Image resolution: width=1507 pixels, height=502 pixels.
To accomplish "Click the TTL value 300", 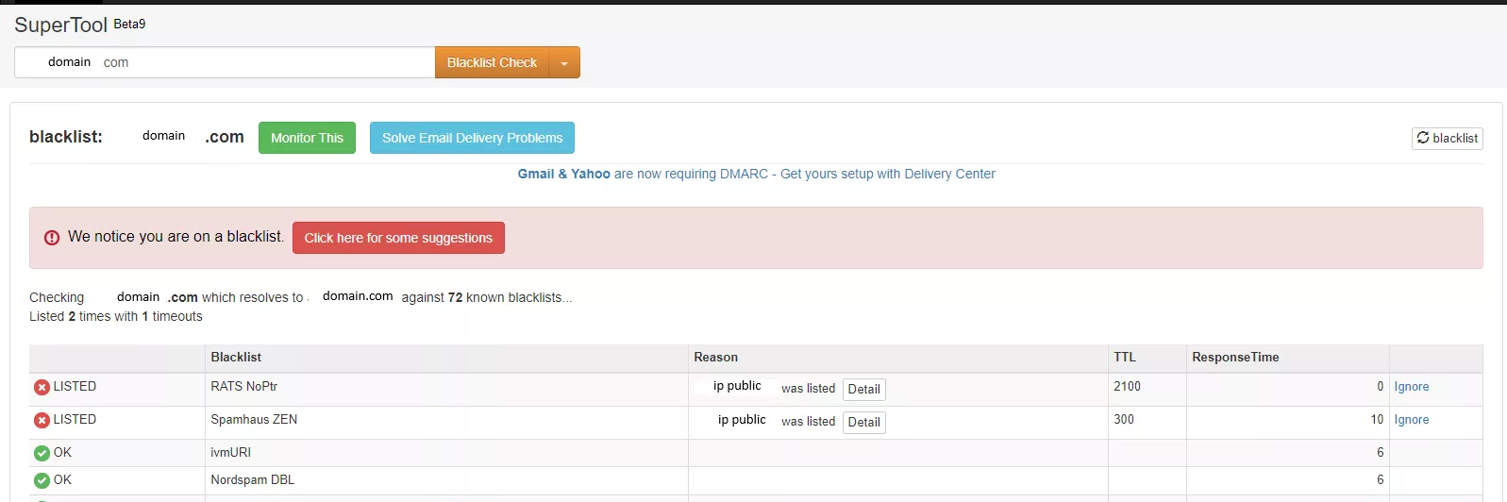I will coord(1124,419).
